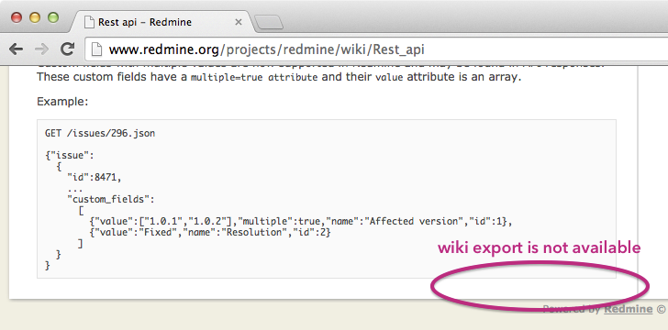This screenshot has height=330, width=668.
Task: Click the page icon inside the address bar
Action: (x=97, y=49)
